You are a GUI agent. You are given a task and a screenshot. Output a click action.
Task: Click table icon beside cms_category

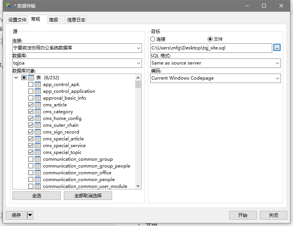tap(38, 112)
